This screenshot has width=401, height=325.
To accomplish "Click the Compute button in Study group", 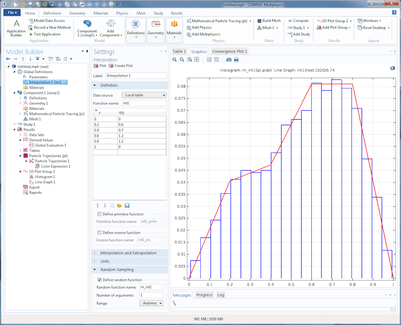I will coord(298,21).
